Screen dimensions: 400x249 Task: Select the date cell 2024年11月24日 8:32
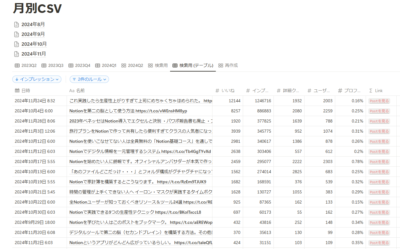pos(40,101)
